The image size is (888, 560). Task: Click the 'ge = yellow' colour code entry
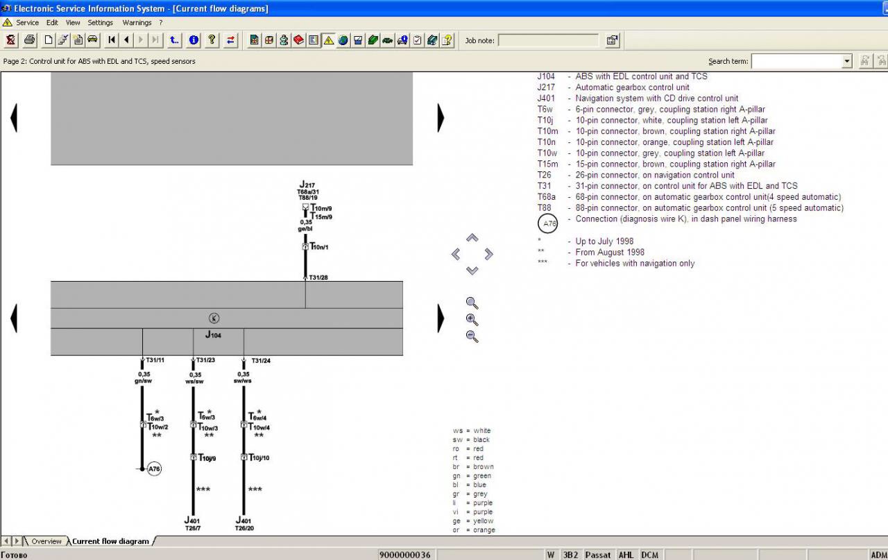coord(473,521)
